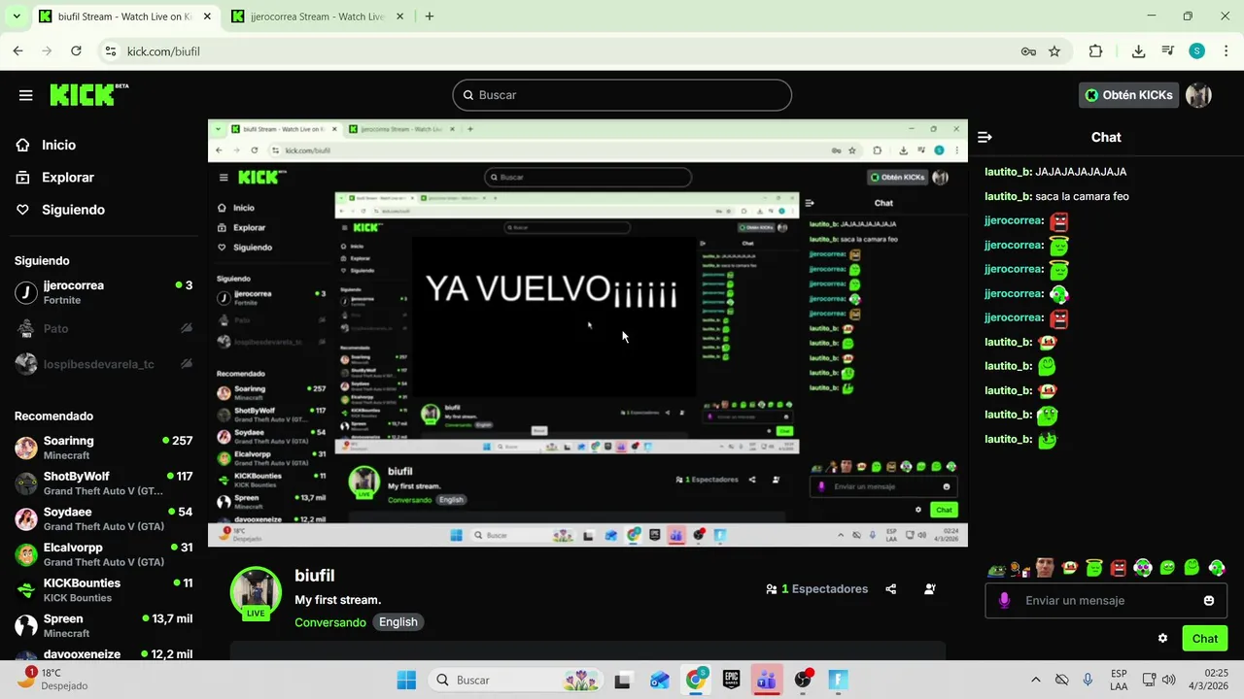Open Elcalvorpp recommended channel
The width and height of the screenshot is (1244, 699).
tap(103, 554)
